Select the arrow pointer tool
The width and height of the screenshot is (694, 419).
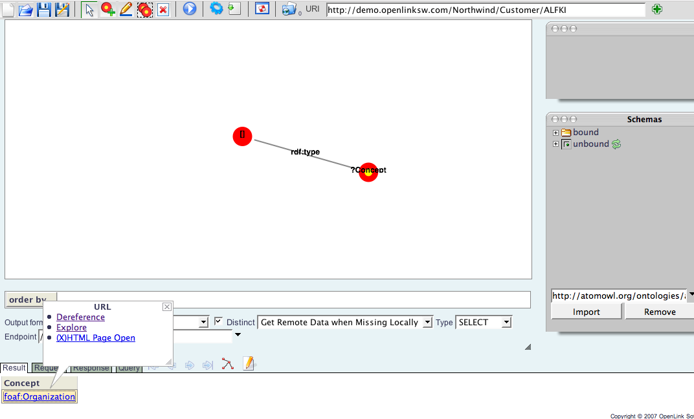pyautogui.click(x=90, y=10)
